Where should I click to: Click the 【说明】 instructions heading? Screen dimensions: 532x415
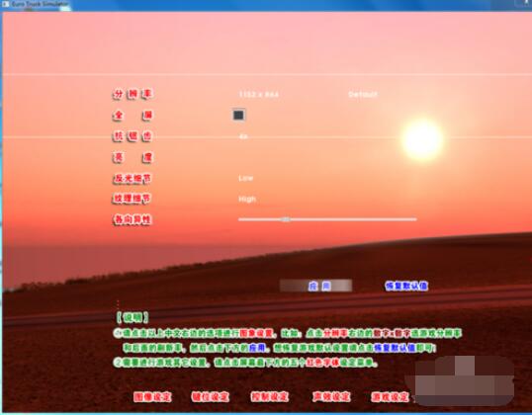tap(133, 317)
